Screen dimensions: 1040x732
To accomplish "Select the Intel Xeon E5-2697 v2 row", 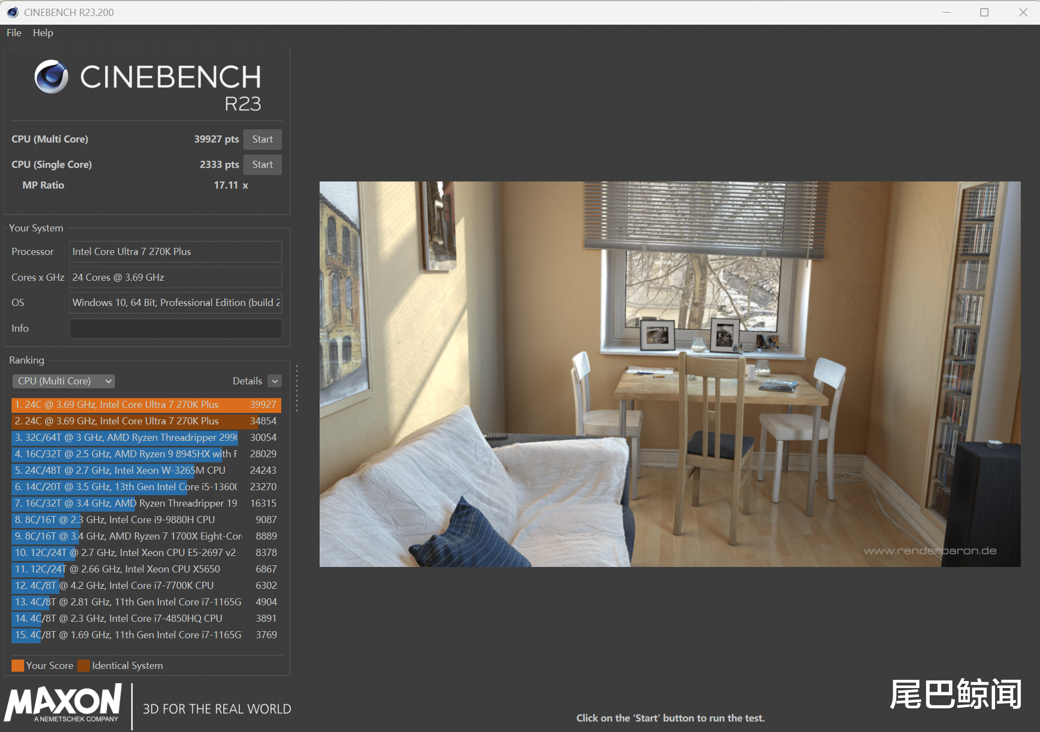I will (146, 553).
